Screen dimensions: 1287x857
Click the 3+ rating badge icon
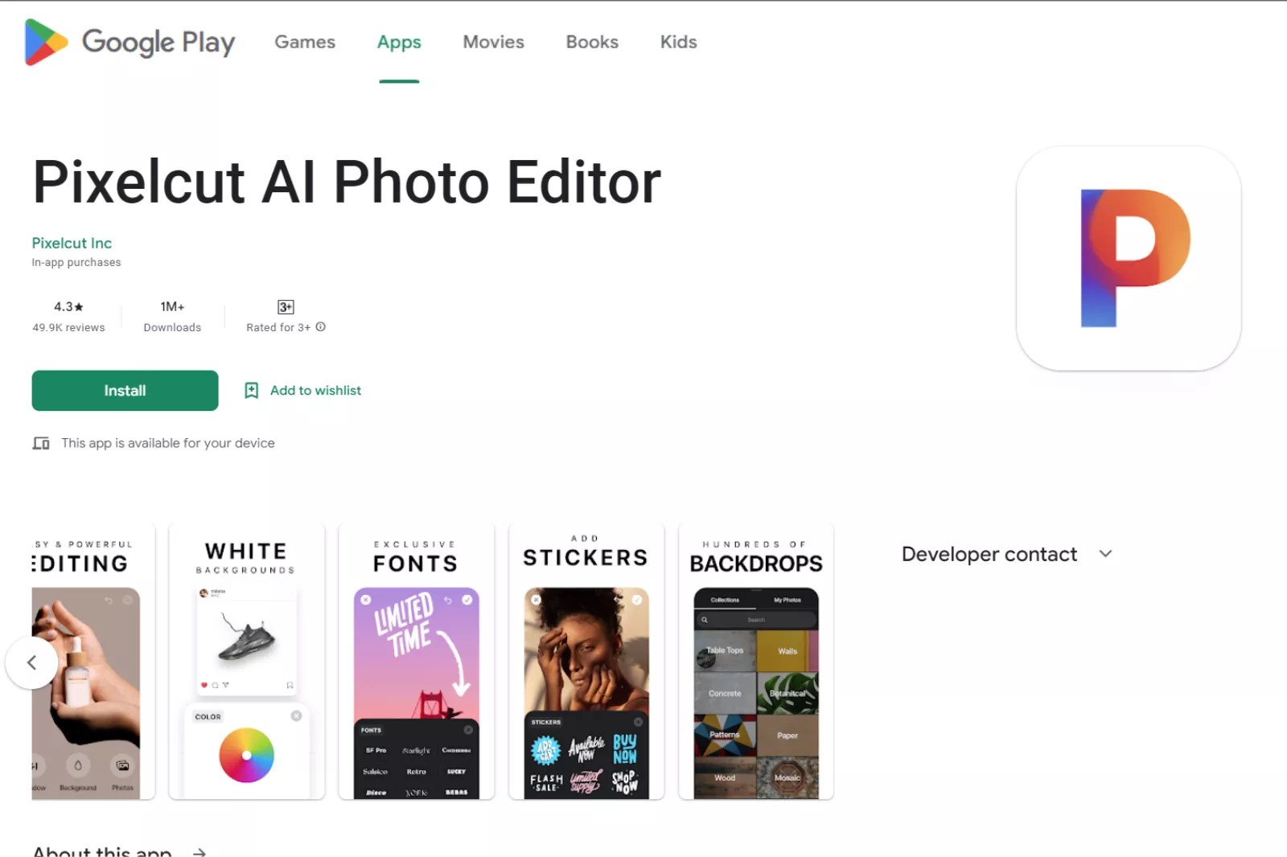click(286, 307)
